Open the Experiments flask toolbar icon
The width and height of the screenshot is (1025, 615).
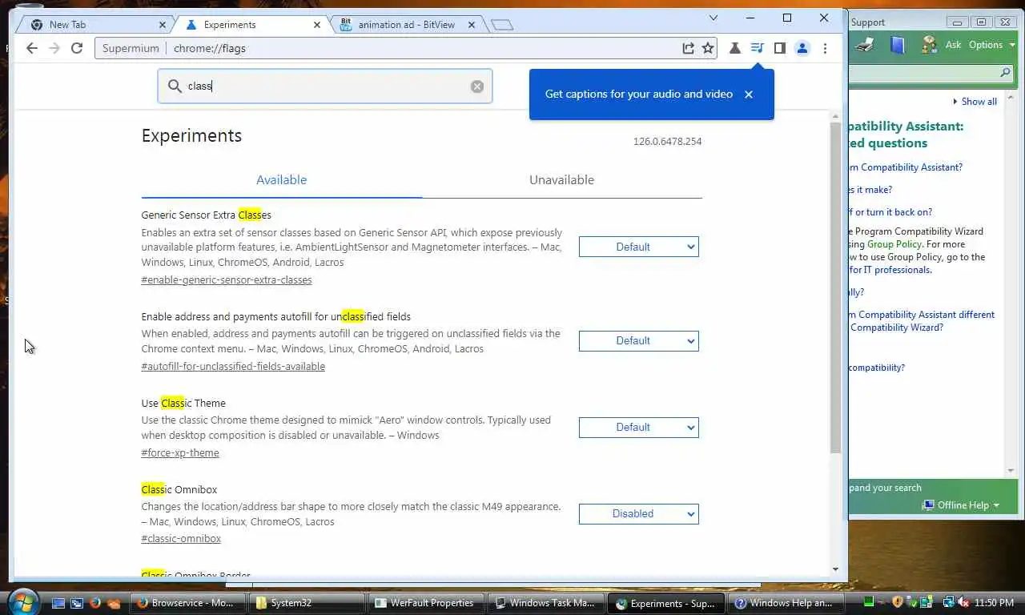[x=734, y=48]
